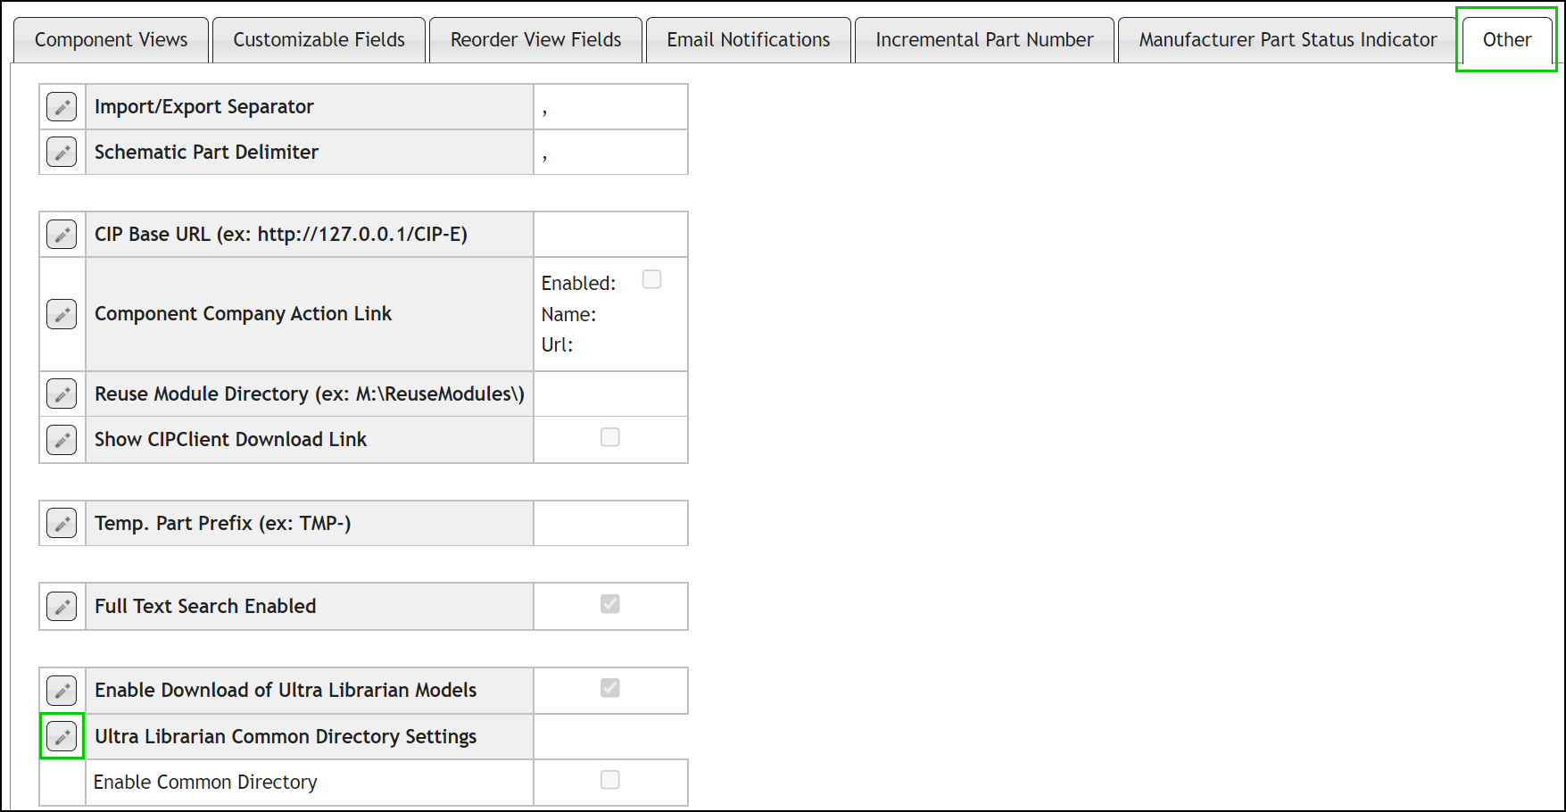Enable the Common Directory checkbox
The width and height of the screenshot is (1566, 812).
(x=609, y=779)
